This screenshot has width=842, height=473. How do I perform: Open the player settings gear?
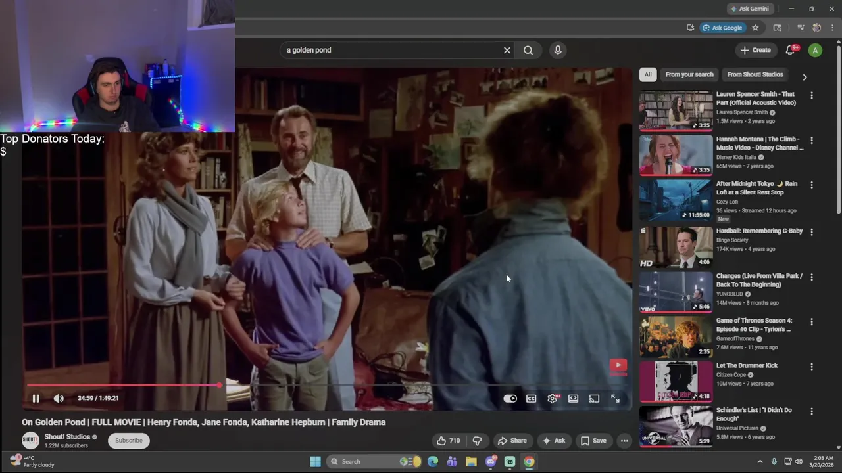(553, 398)
